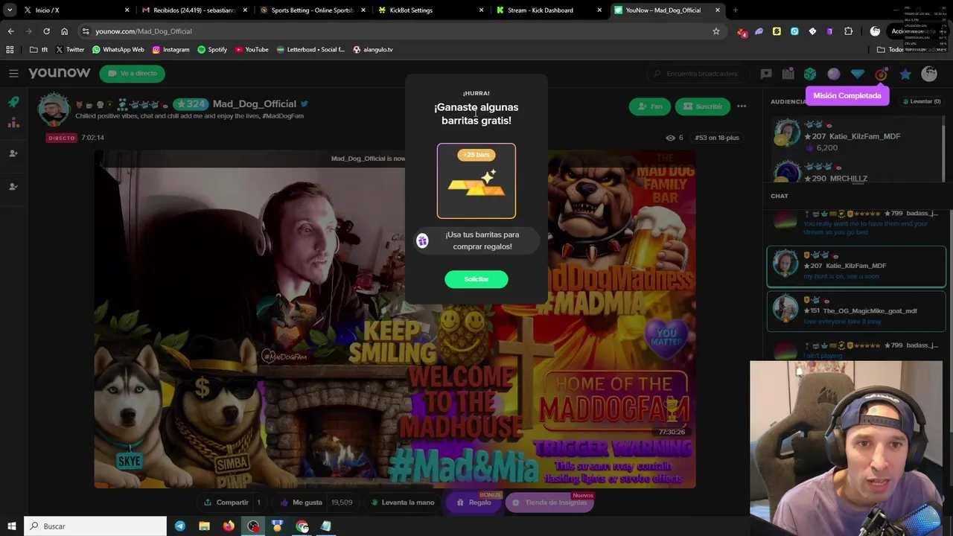The height and width of the screenshot is (536, 953).
Task: Click the blue diamond icon
Action: pos(858,74)
